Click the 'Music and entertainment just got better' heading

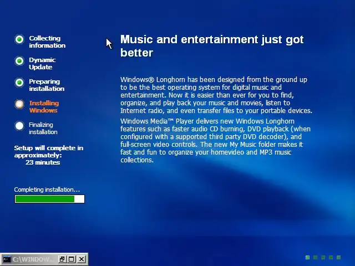[x=212, y=46]
